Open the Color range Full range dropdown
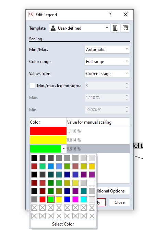 click(x=107, y=62)
